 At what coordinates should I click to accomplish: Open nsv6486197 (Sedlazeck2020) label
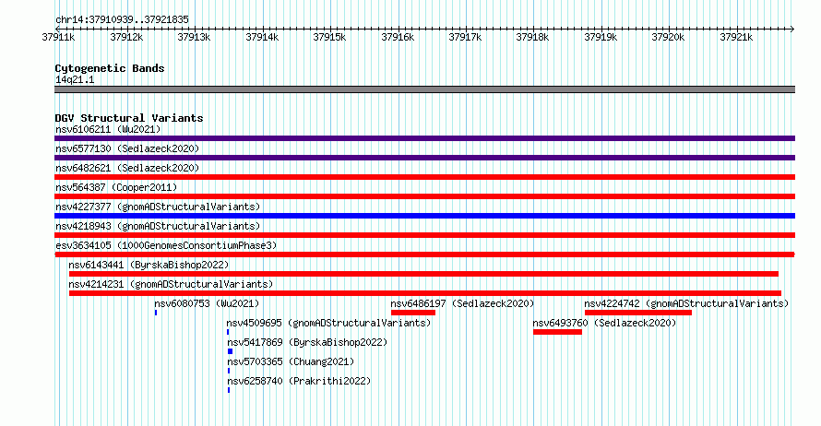click(x=462, y=303)
